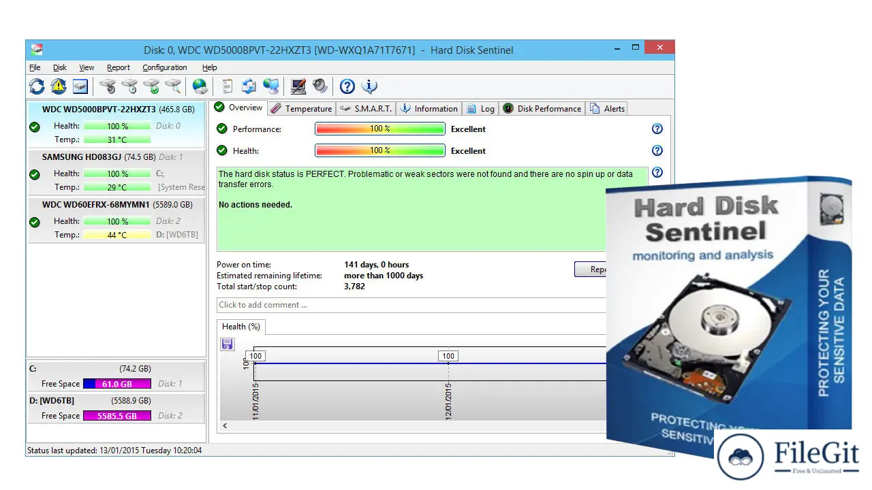Switch to the S.M.A.R.T. tab

(x=365, y=109)
